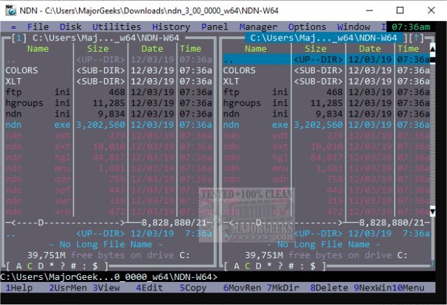Viewport: 447px width, 305px height.
Task: Click the command line prompt input
Action: (x=218, y=277)
